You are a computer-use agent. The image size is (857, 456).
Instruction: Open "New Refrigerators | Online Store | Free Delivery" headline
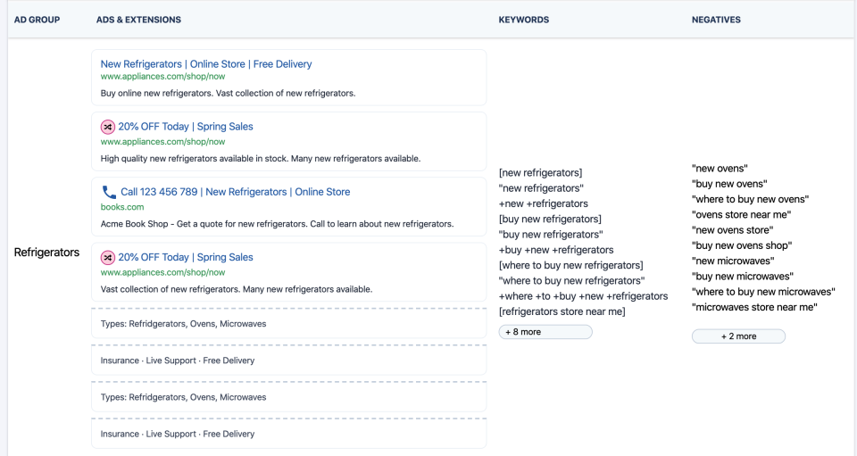click(x=206, y=64)
